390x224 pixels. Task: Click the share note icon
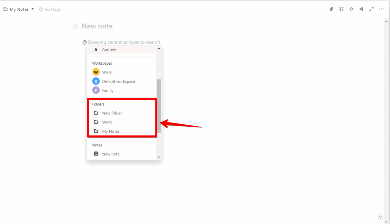click(x=361, y=9)
